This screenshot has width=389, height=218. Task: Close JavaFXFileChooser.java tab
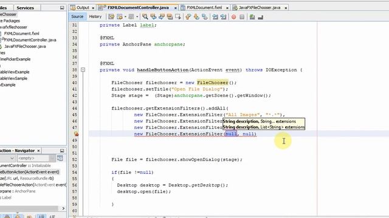point(286,8)
